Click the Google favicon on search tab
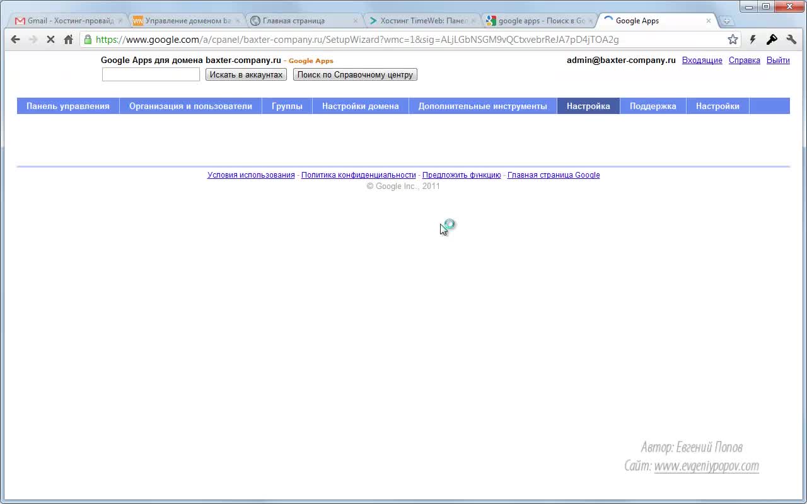Image resolution: width=807 pixels, height=504 pixels. click(491, 21)
